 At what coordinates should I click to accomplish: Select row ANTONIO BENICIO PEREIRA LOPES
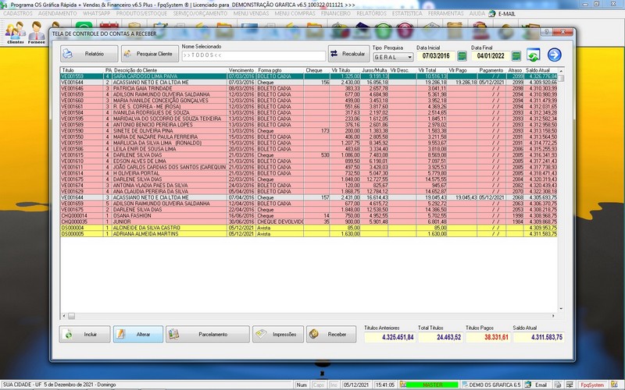[x=309, y=125]
